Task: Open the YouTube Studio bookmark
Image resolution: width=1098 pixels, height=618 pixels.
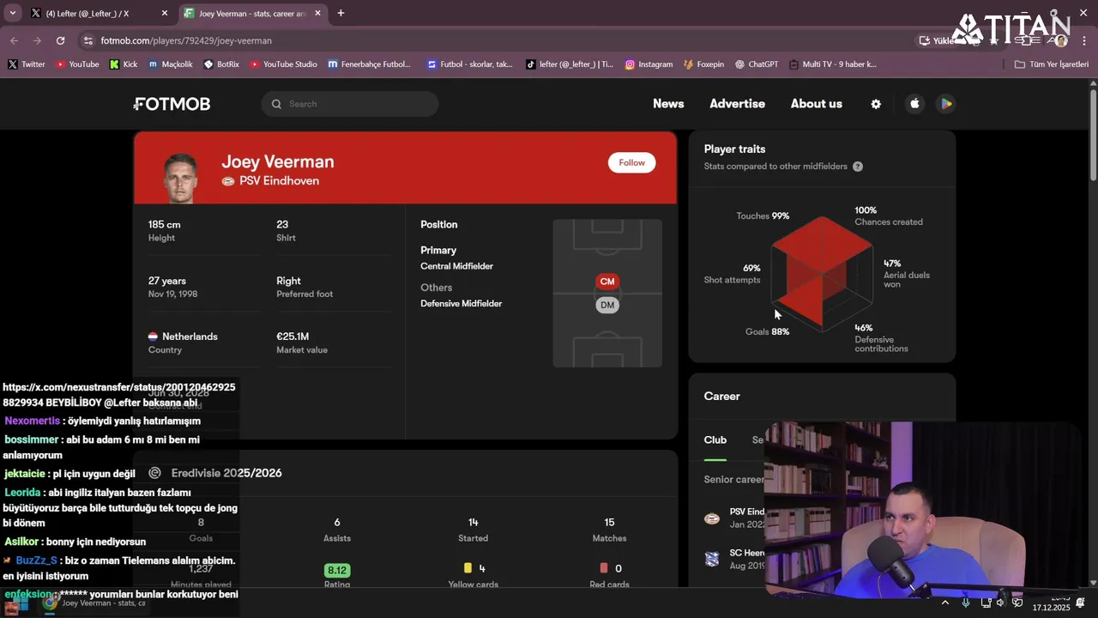Action: coord(283,64)
